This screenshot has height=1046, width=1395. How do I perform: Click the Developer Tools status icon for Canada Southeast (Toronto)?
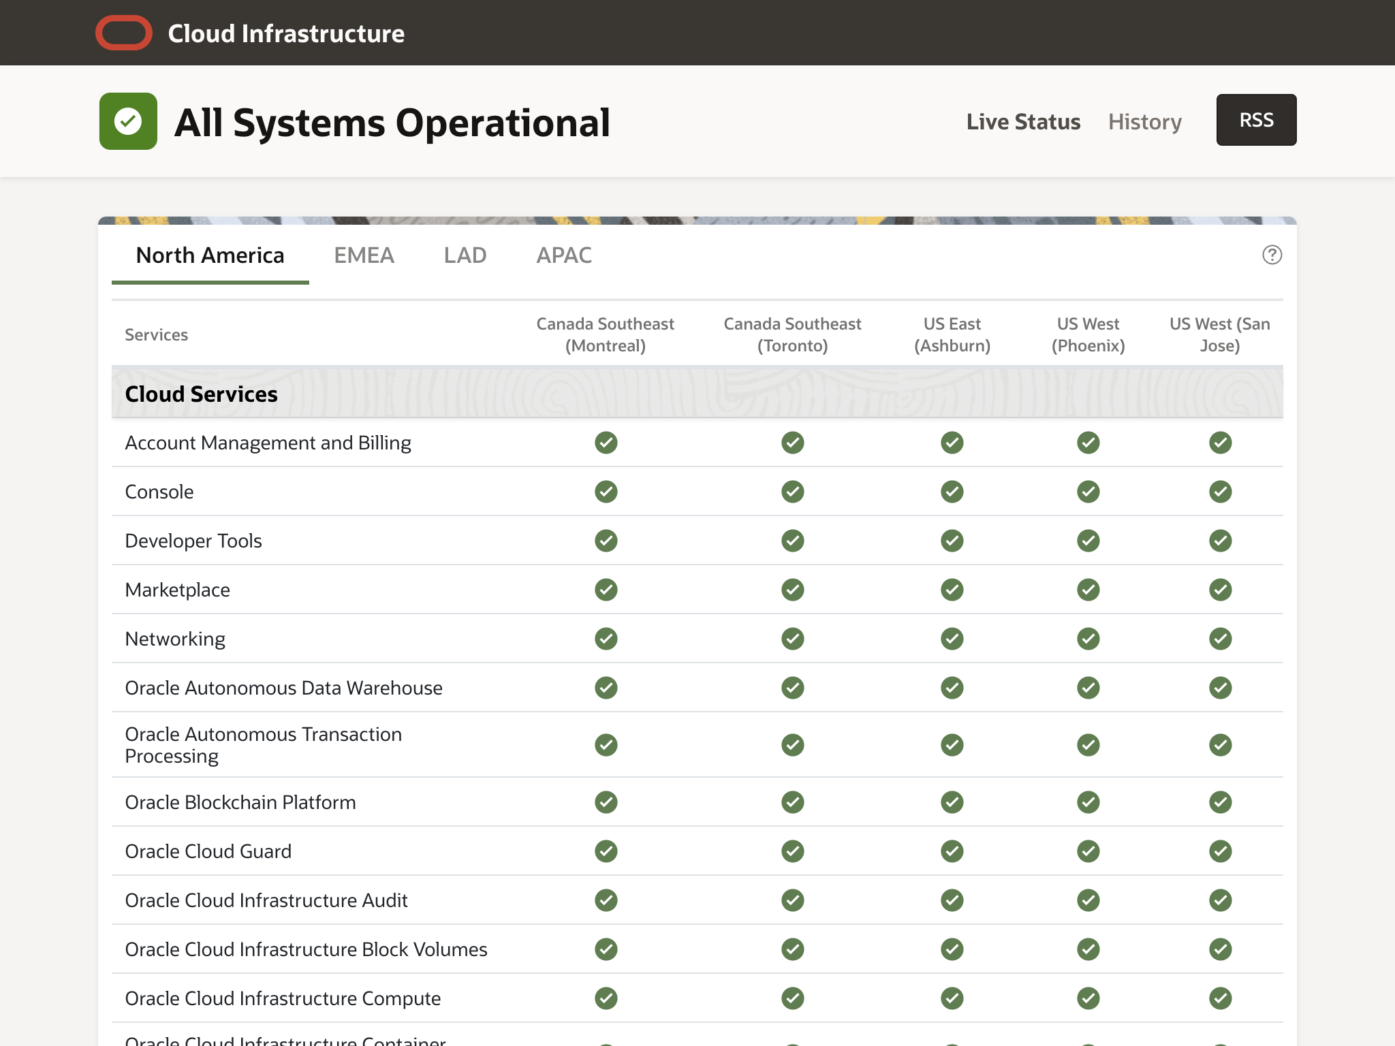click(x=792, y=540)
